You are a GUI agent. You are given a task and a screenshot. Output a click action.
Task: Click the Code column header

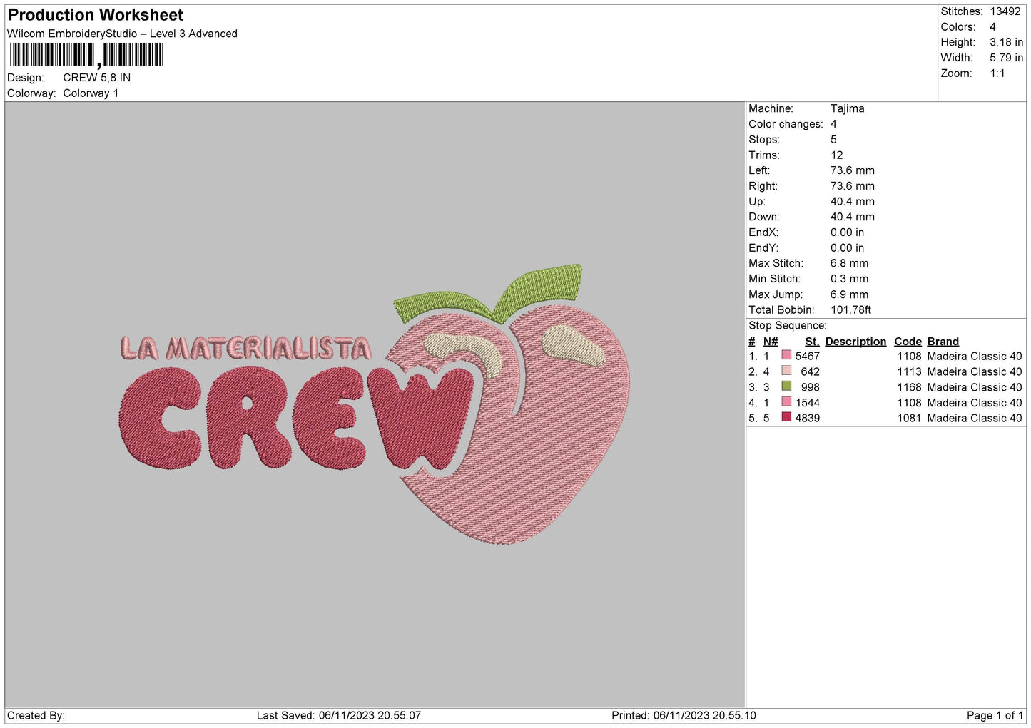pos(908,342)
